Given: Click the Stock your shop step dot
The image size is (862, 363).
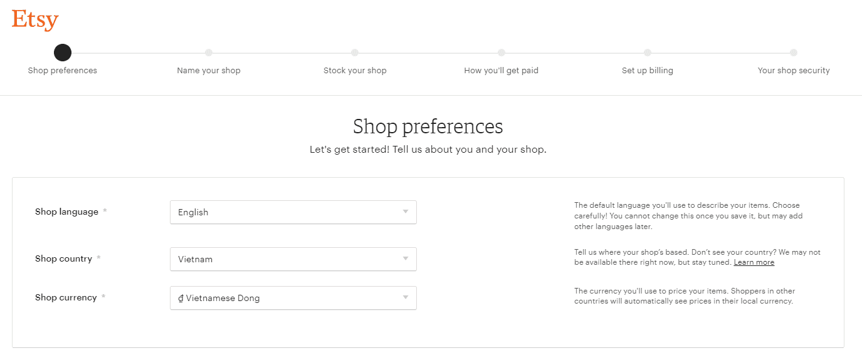Looking at the screenshot, I should pyautogui.click(x=355, y=53).
